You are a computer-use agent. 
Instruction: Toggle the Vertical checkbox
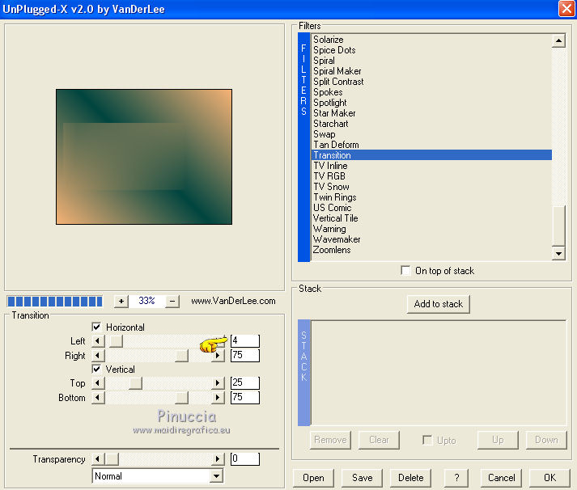[96, 369]
